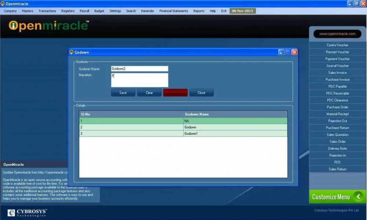Minimize the Godown dialog window
The width and height of the screenshot is (367, 220).
pyautogui.click(x=281, y=52)
